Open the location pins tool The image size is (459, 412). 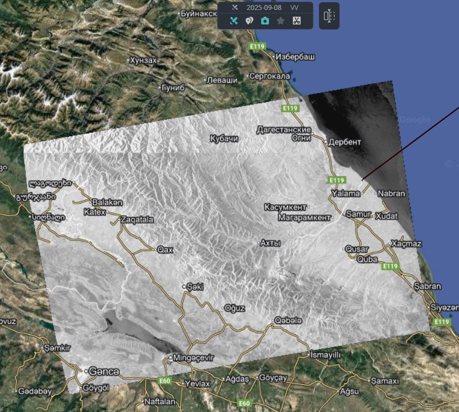[250, 21]
